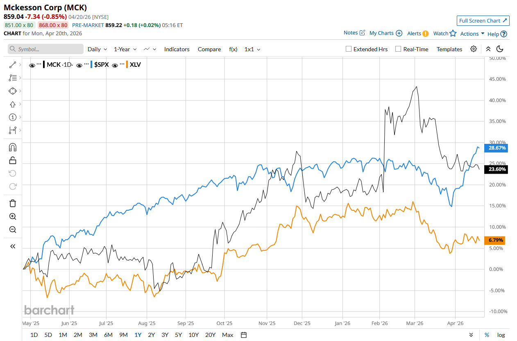Viewport: 517px width, 341px height.
Task: Select the 5D time range
Action: 48,335
